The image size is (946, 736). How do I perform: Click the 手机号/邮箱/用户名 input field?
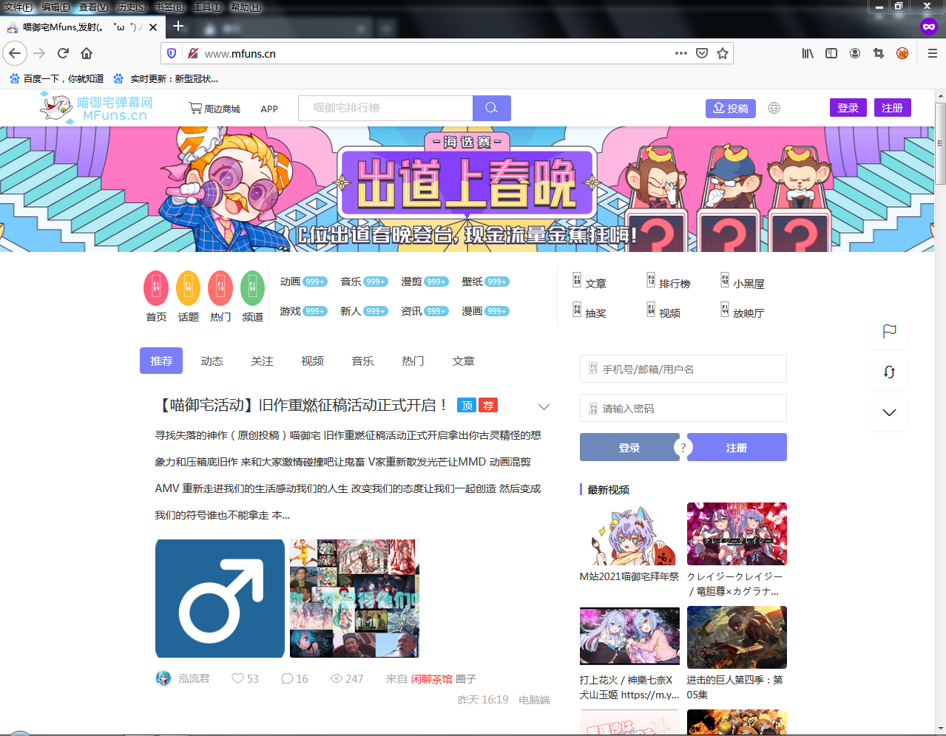(683, 369)
